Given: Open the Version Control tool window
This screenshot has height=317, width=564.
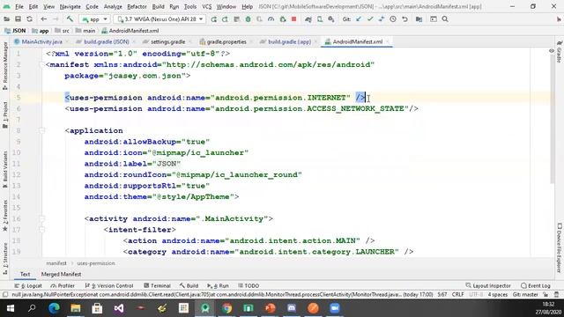Looking at the screenshot, I should point(109,285).
